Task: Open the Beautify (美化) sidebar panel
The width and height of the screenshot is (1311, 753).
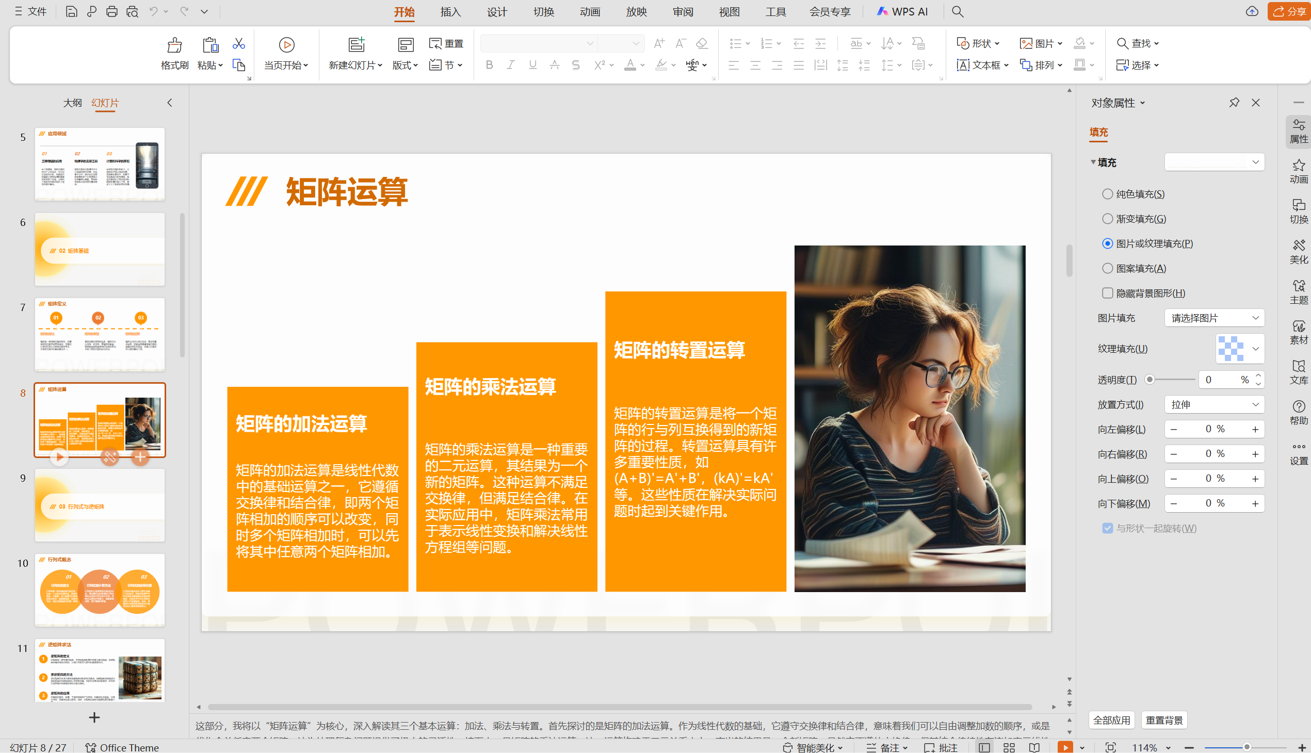Action: click(1298, 251)
